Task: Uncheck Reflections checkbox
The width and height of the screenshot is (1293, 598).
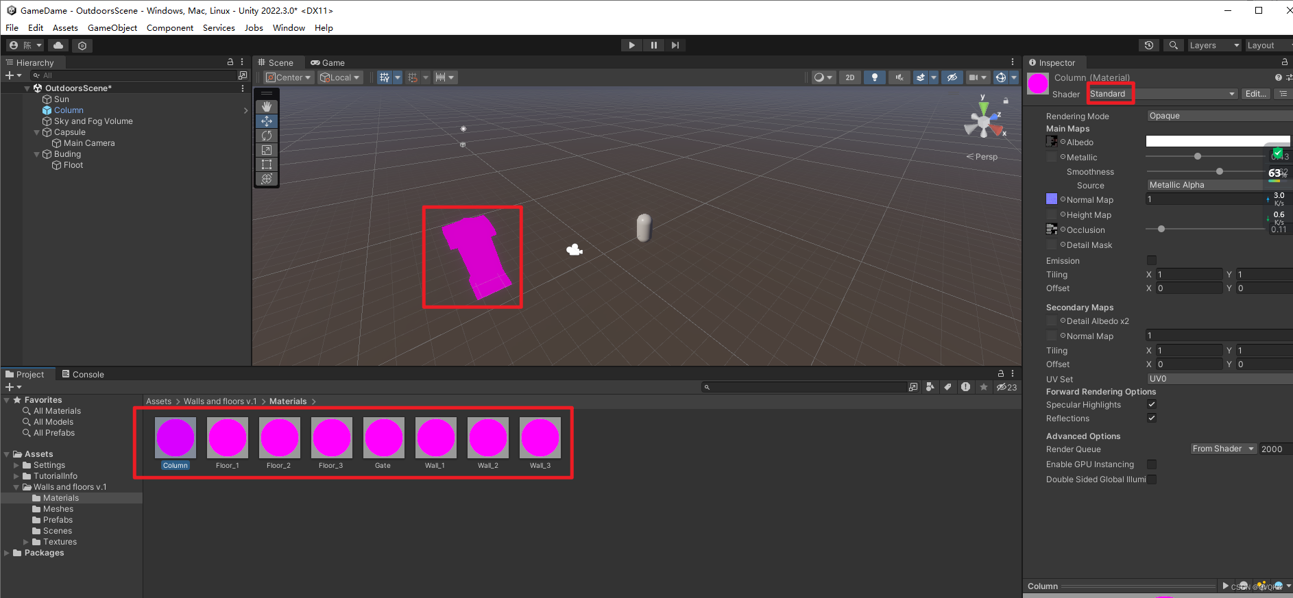Action: point(1152,418)
